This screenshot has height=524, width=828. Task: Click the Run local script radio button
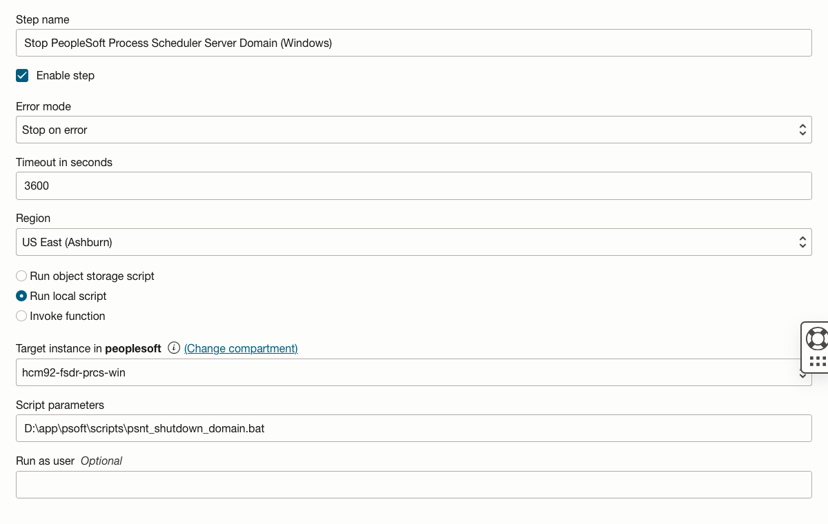pyautogui.click(x=21, y=296)
